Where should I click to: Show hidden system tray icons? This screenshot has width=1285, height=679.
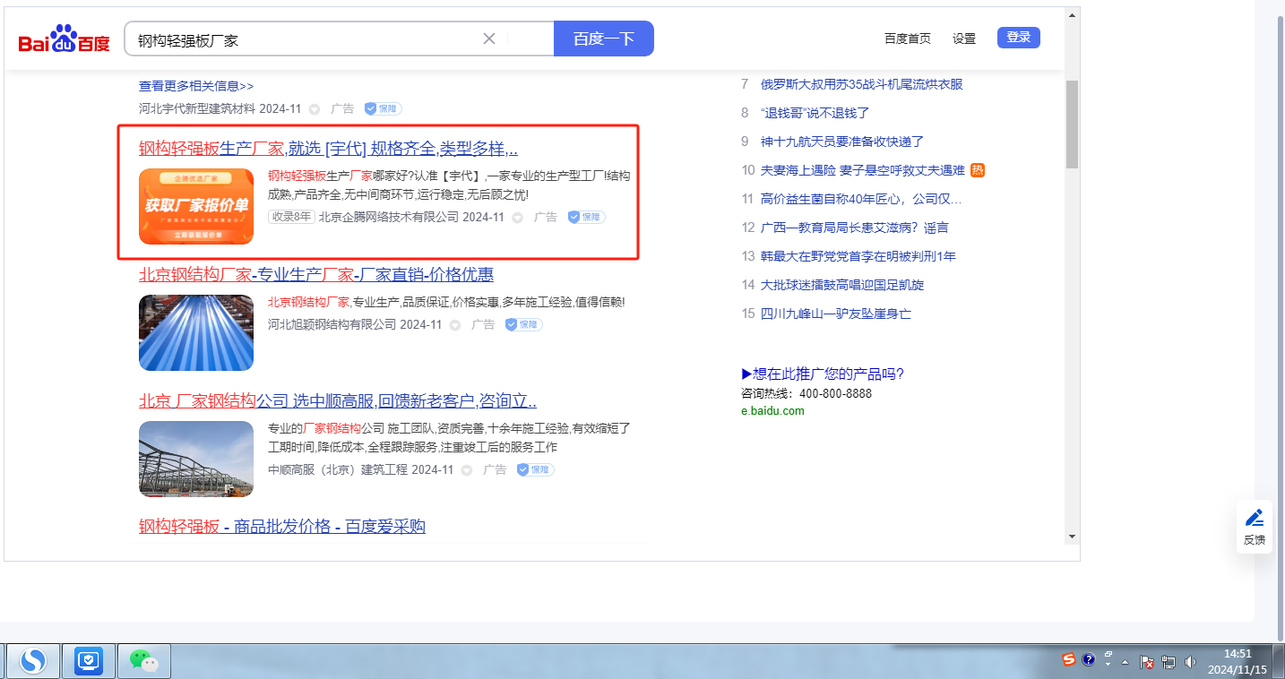(1125, 662)
